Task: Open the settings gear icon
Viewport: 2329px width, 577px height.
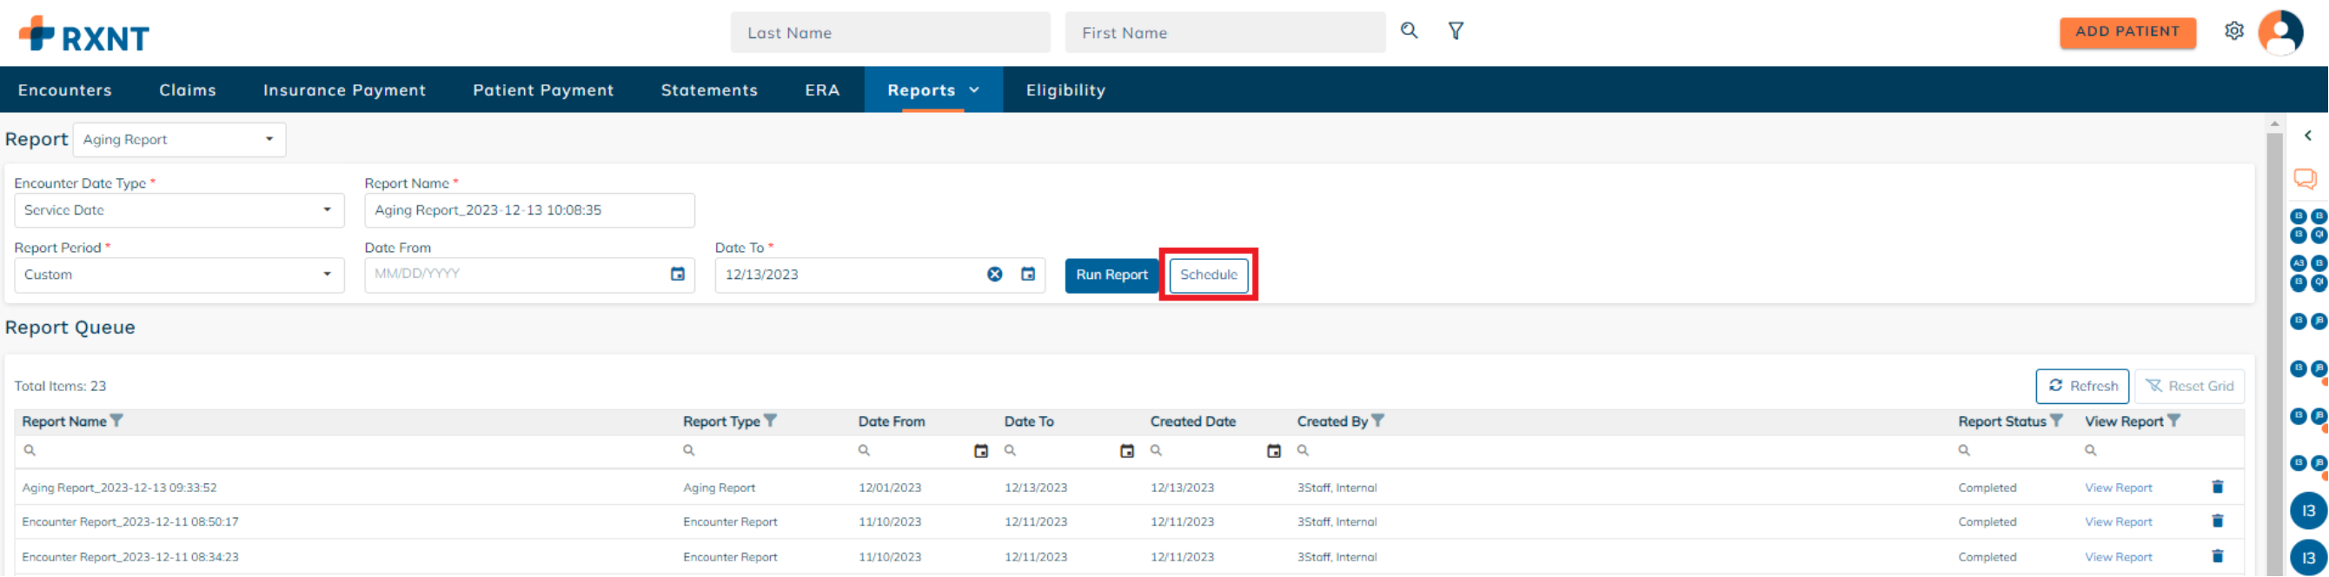Action: coord(2233,30)
